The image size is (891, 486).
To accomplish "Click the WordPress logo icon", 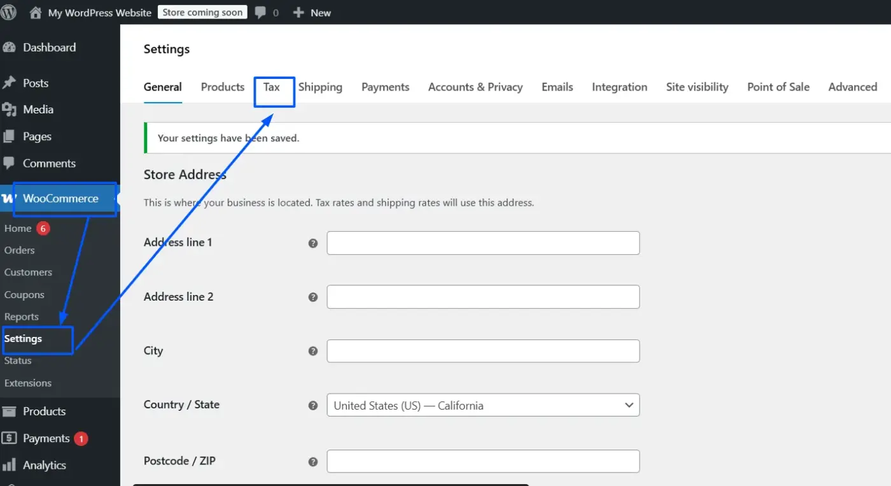I will [x=9, y=12].
